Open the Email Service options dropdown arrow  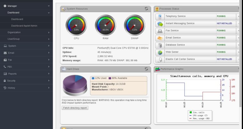(x=238, y=38)
